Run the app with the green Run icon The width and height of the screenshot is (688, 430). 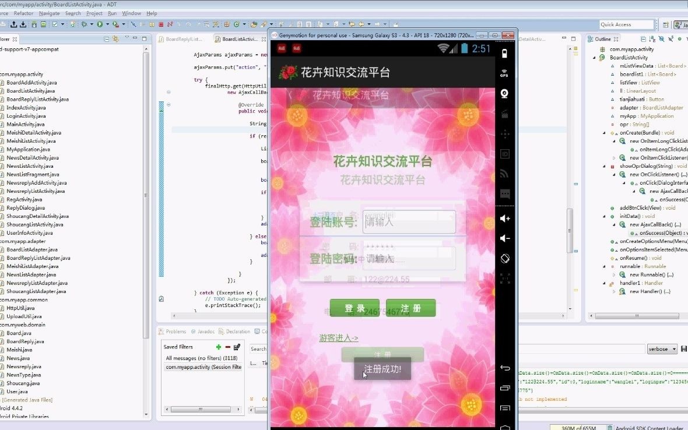coord(100,24)
